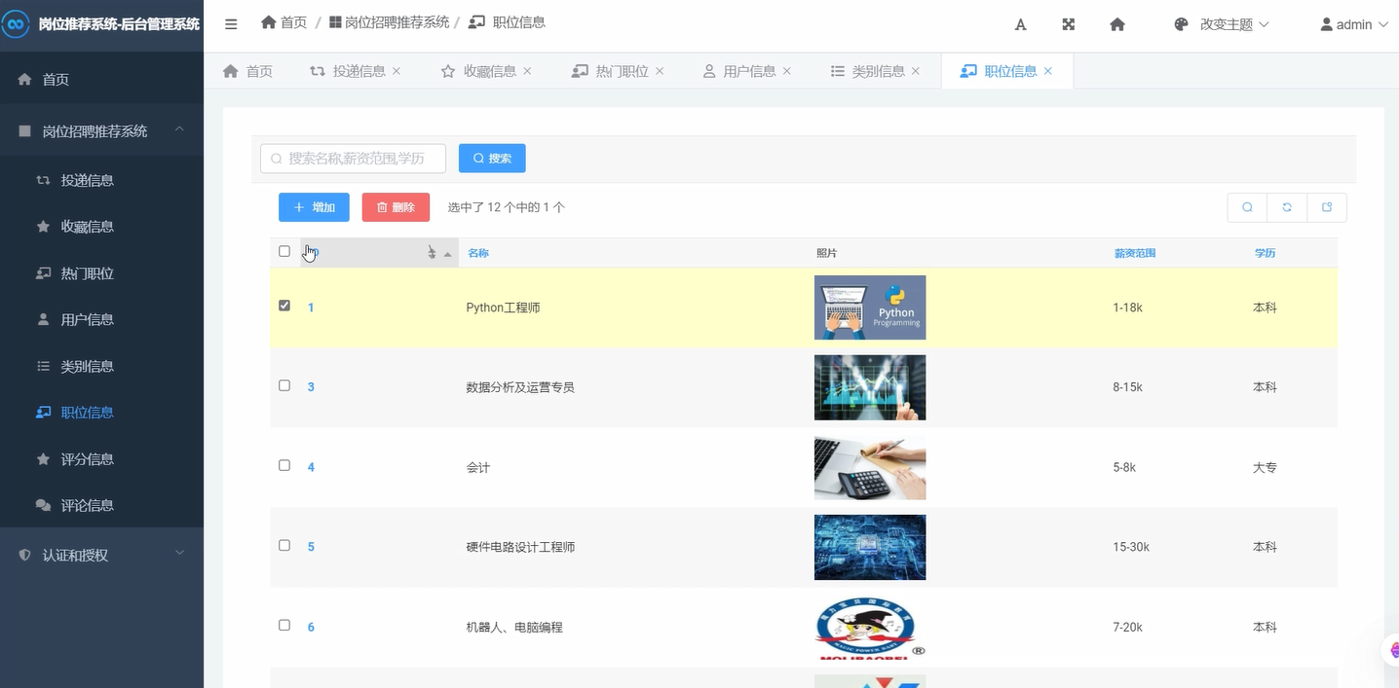Open the table search icon on the right
This screenshot has width=1399, height=688.
(1247, 207)
